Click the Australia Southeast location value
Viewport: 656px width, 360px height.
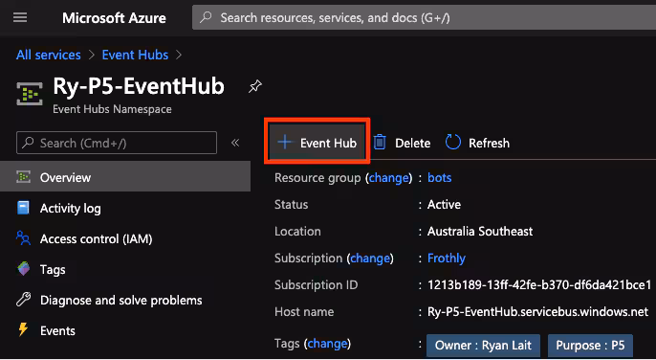(480, 232)
